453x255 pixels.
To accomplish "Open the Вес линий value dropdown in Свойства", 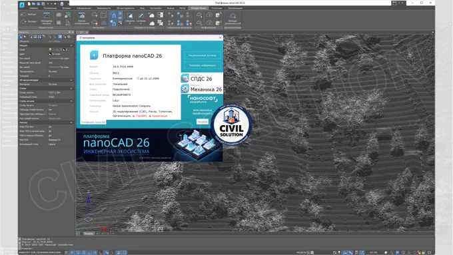I will (x=61, y=67).
